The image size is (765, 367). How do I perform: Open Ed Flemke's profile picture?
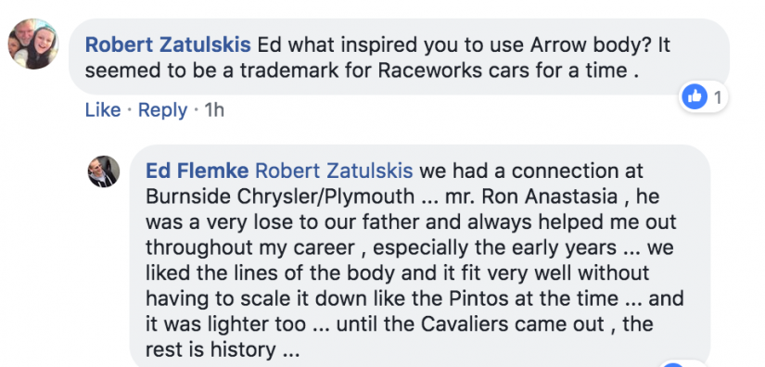point(104,171)
